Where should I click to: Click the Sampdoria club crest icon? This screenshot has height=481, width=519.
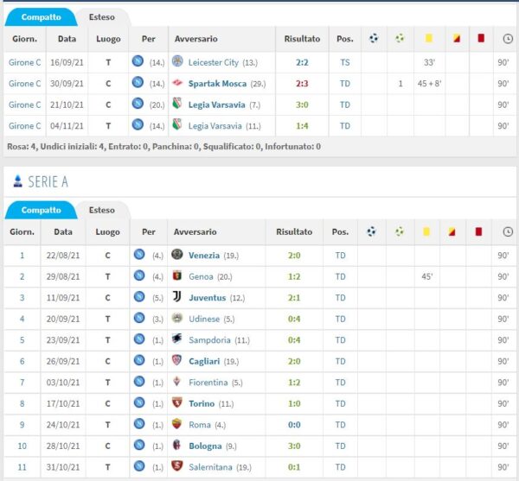177,339
